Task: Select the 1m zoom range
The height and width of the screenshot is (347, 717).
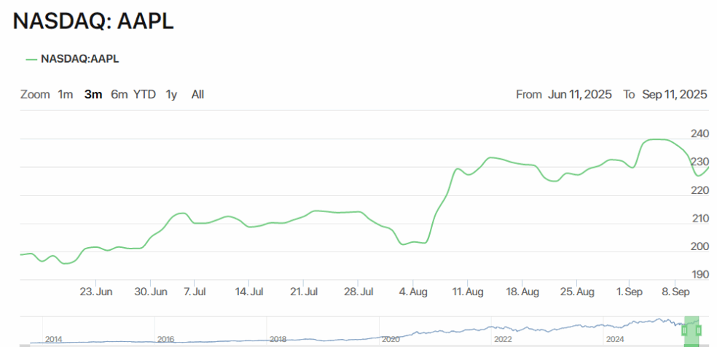Action: pos(65,95)
